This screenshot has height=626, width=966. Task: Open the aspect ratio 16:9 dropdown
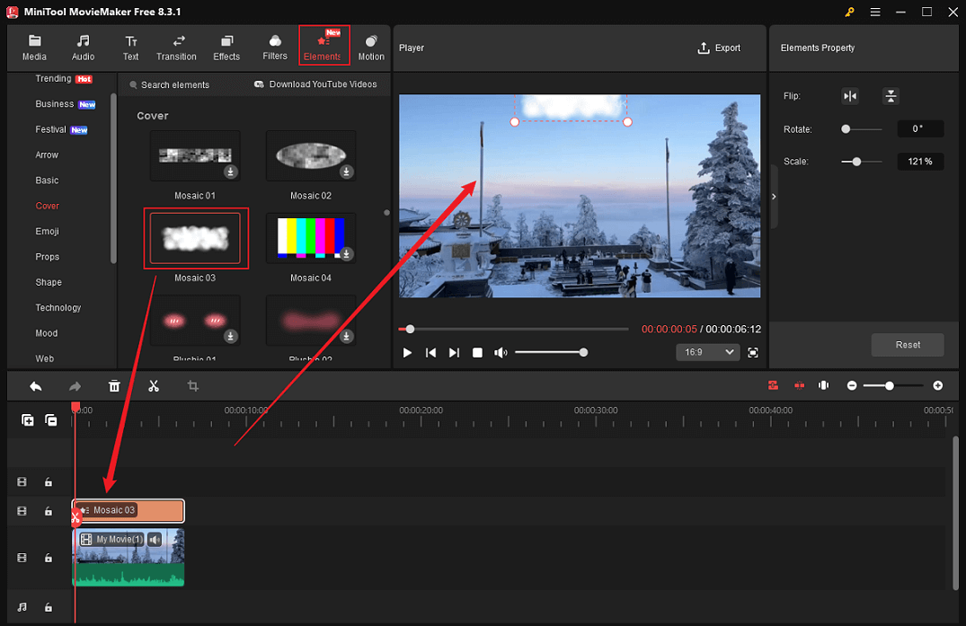[707, 352]
